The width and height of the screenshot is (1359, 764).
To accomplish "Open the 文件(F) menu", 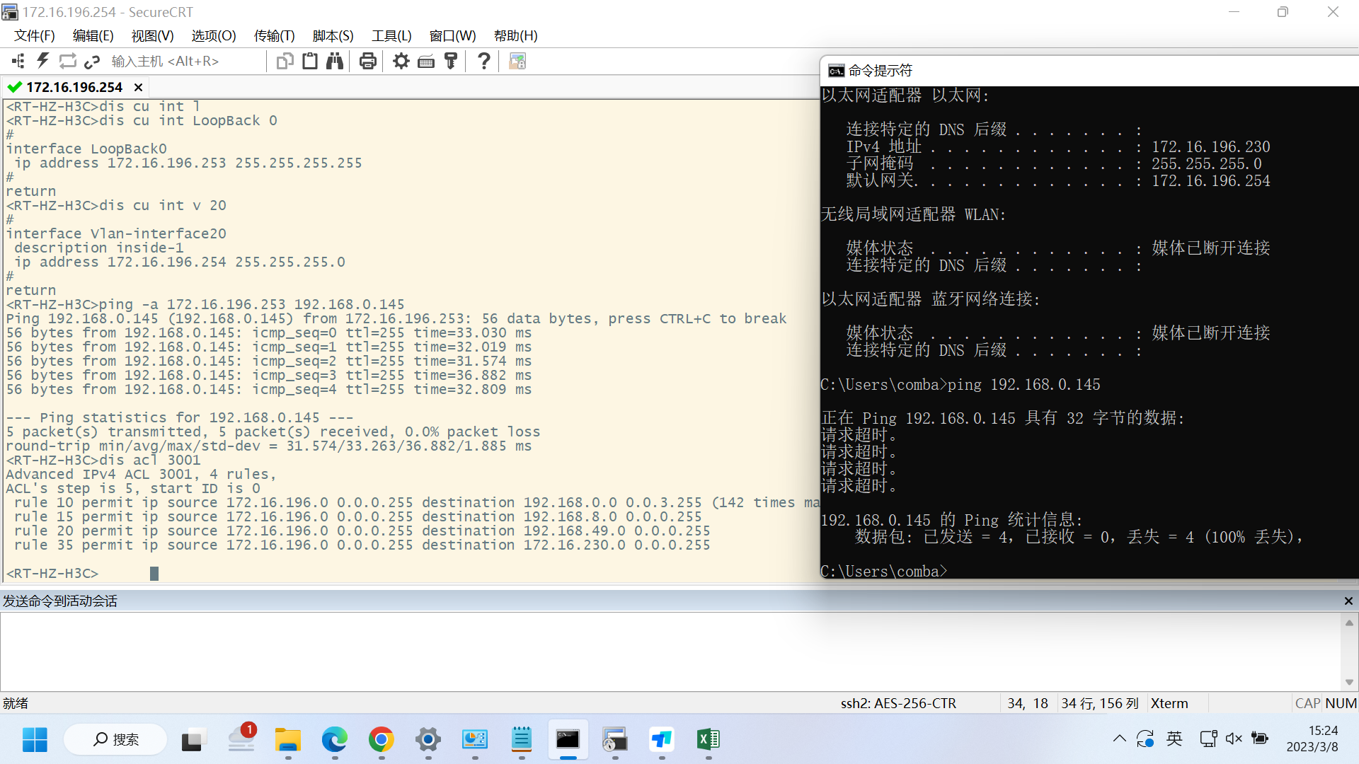I will coord(34,36).
